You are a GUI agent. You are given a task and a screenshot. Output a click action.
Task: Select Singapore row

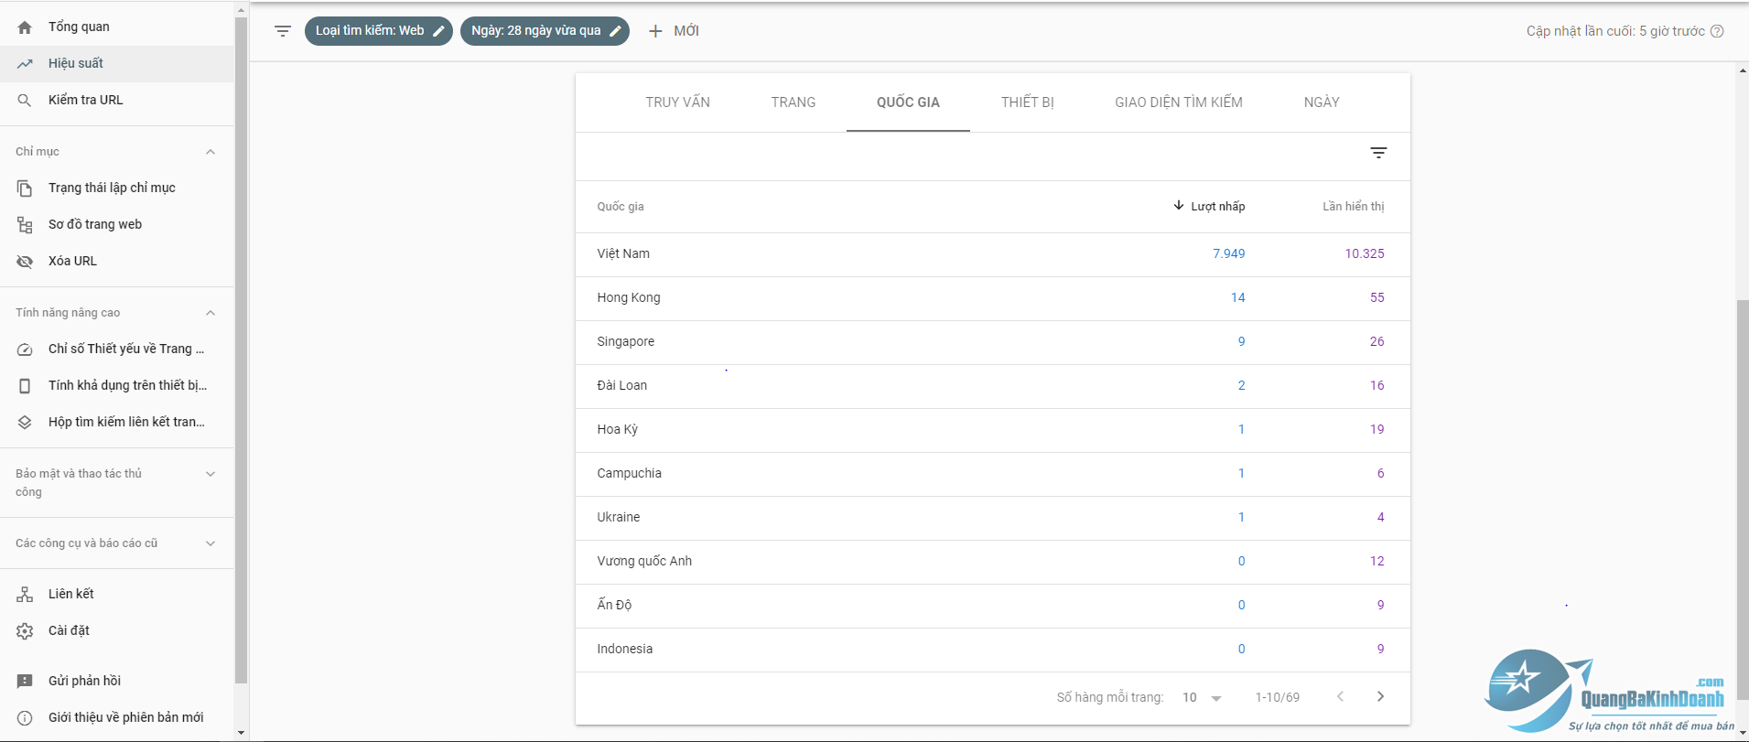tap(992, 342)
